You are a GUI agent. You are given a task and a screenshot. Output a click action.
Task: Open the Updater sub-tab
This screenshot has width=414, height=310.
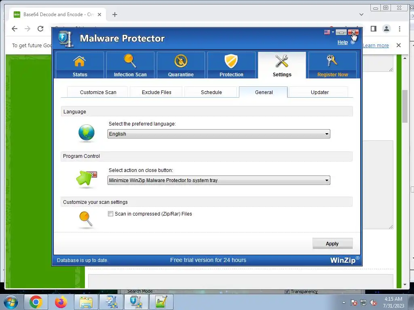(319, 92)
